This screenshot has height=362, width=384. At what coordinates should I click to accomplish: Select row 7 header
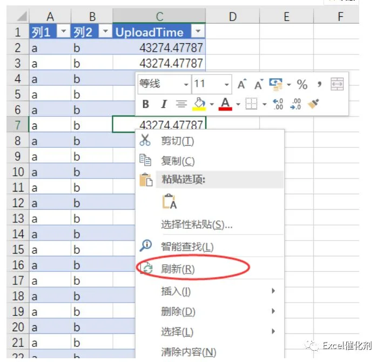(18, 125)
